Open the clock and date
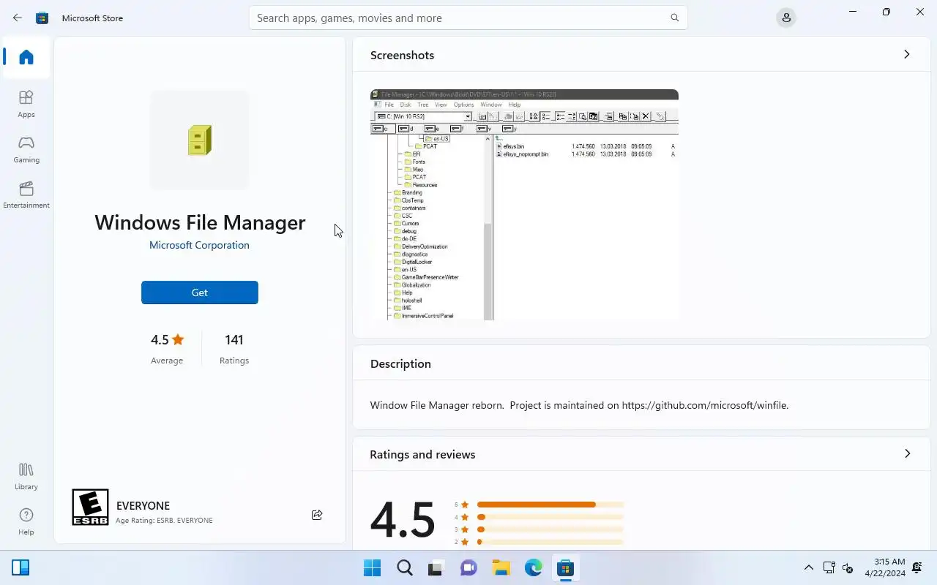937x585 pixels. (884, 567)
